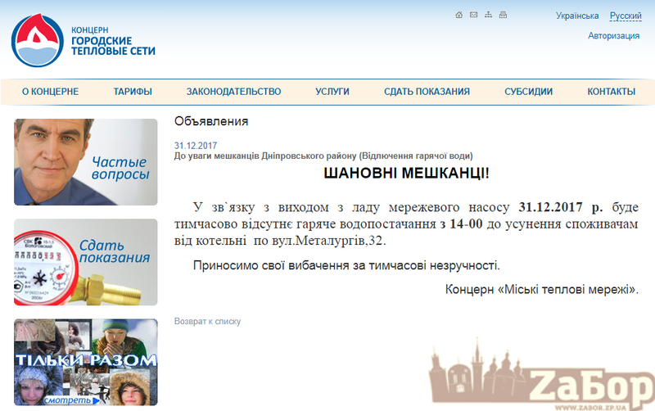Click the printer icon in header
The image size is (655, 411).
click(x=503, y=15)
